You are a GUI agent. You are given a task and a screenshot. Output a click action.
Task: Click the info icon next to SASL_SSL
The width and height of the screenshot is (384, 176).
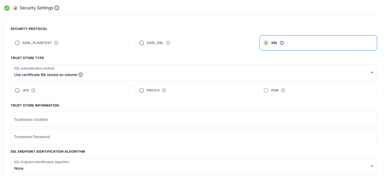pos(168,43)
